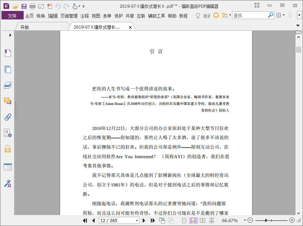Redo the last action
Image resolution: width=303 pixels, height=226 pixels.
pos(66,6)
